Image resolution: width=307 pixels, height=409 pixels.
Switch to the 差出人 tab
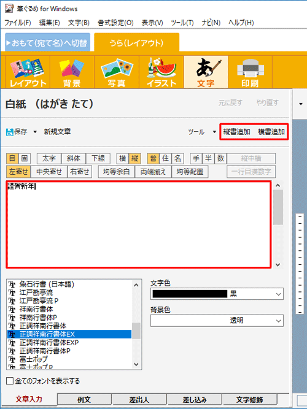139,400
